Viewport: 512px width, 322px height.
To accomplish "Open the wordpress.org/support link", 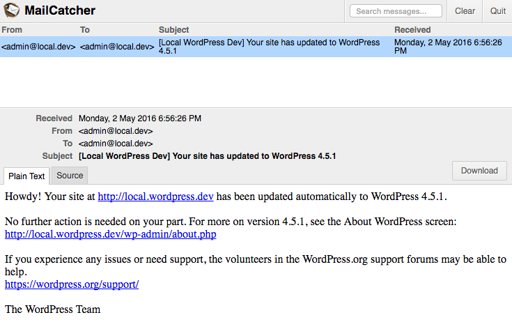I will (x=72, y=284).
